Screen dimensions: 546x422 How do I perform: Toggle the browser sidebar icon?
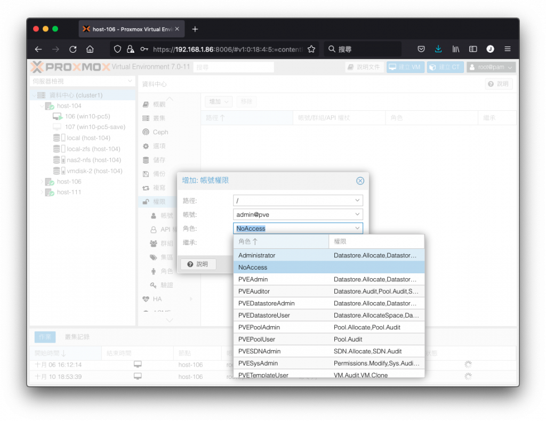pyautogui.click(x=473, y=49)
